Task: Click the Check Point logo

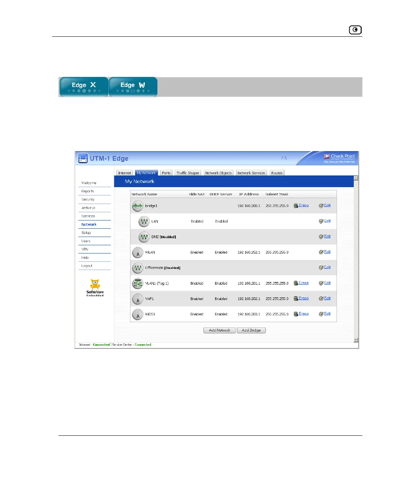Action: click(x=339, y=158)
